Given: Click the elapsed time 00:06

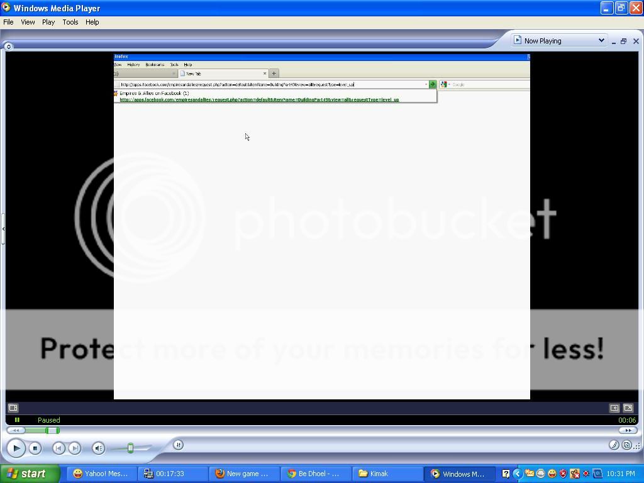Looking at the screenshot, I should [627, 420].
